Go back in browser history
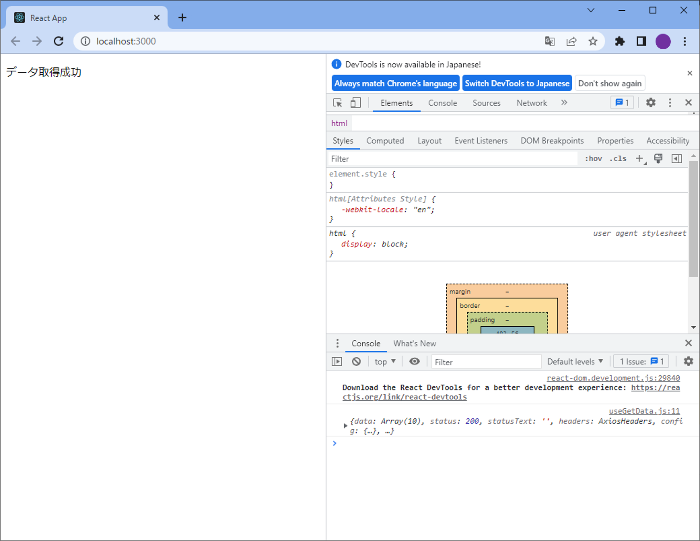Viewport: 700px width, 541px height. click(x=15, y=41)
